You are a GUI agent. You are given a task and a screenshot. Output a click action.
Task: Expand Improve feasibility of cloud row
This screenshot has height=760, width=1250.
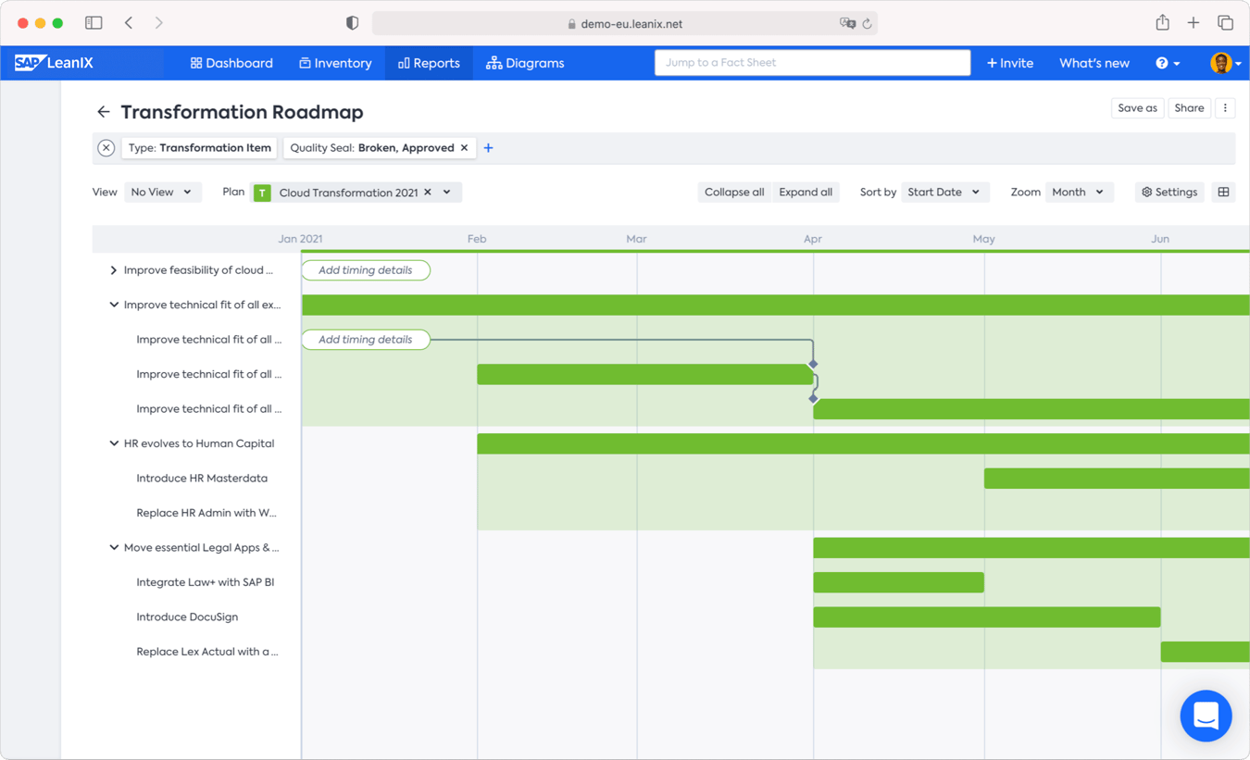click(x=114, y=270)
